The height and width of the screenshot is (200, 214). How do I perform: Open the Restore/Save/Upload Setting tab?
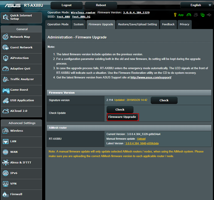tap(138, 24)
